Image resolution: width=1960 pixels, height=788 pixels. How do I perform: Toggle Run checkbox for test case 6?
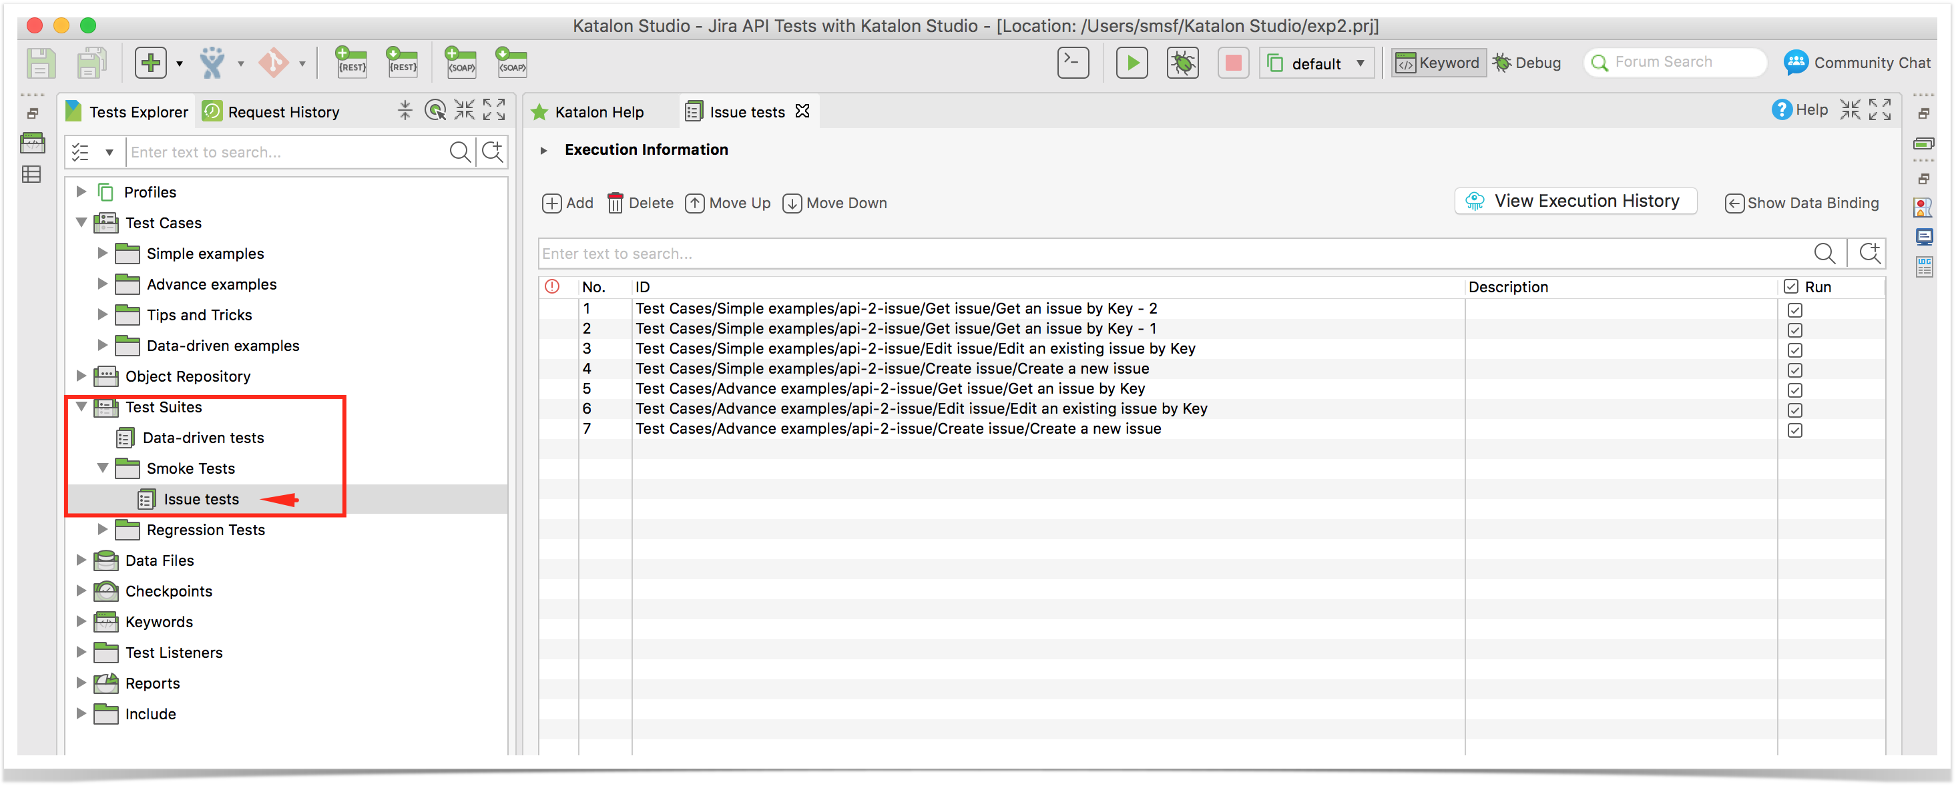coord(1795,411)
